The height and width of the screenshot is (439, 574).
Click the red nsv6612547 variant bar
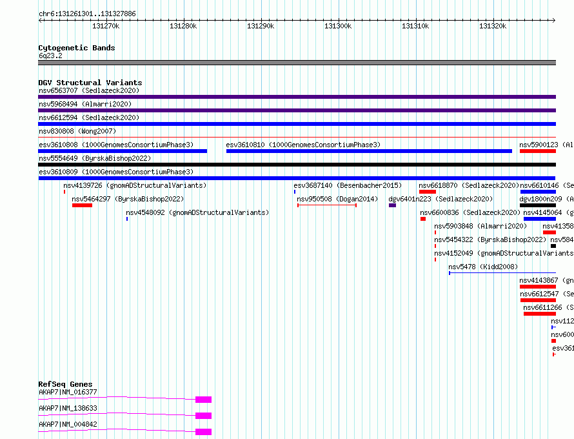(x=538, y=300)
